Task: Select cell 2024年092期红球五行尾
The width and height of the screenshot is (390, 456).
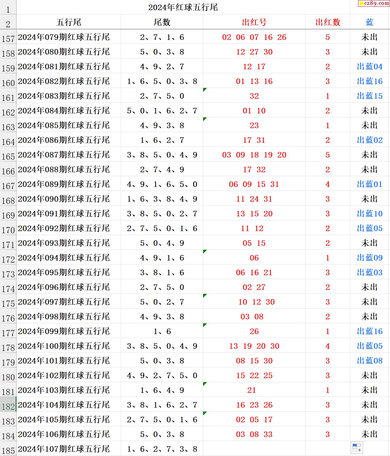Action: coord(69,228)
